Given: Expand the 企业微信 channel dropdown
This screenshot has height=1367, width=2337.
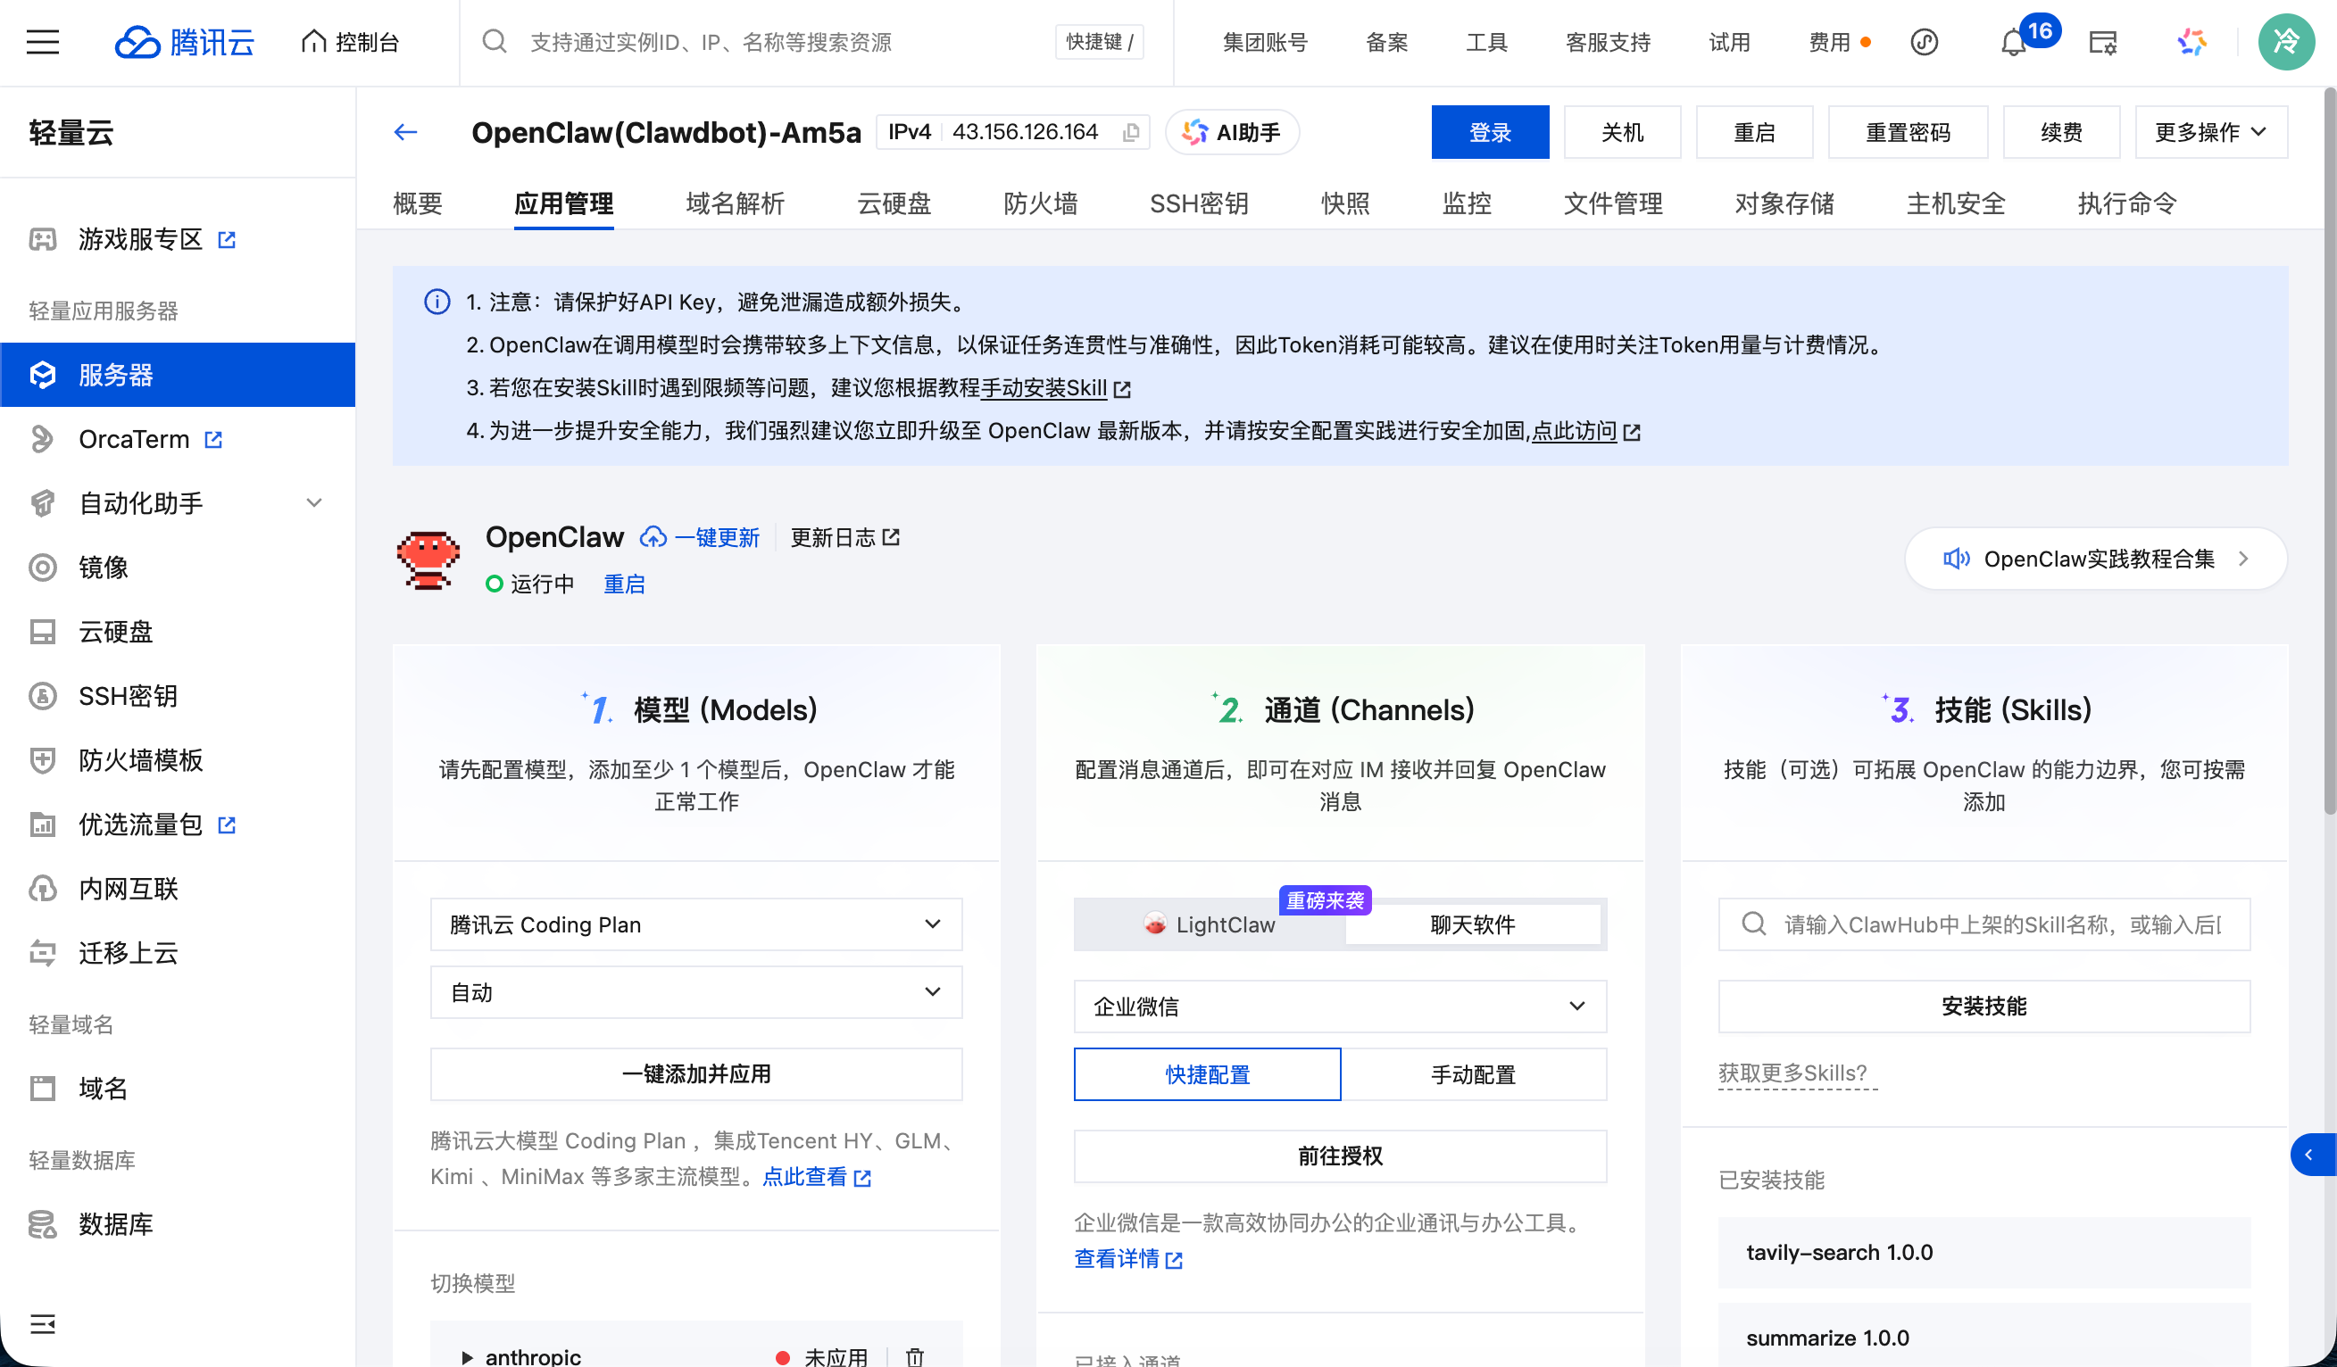Looking at the screenshot, I should click(x=1339, y=1006).
